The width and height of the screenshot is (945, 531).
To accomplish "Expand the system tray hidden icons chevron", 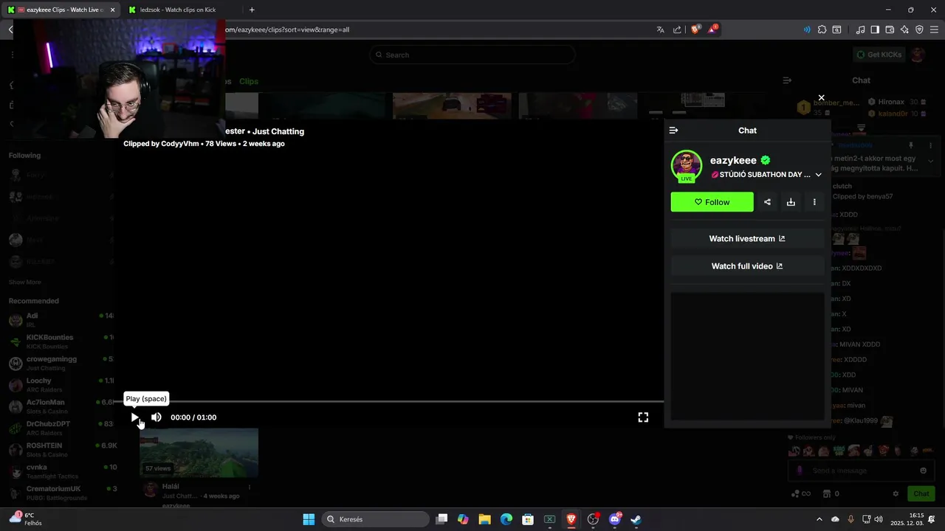I will pos(819,519).
